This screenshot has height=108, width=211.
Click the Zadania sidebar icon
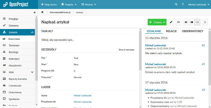click(4, 32)
